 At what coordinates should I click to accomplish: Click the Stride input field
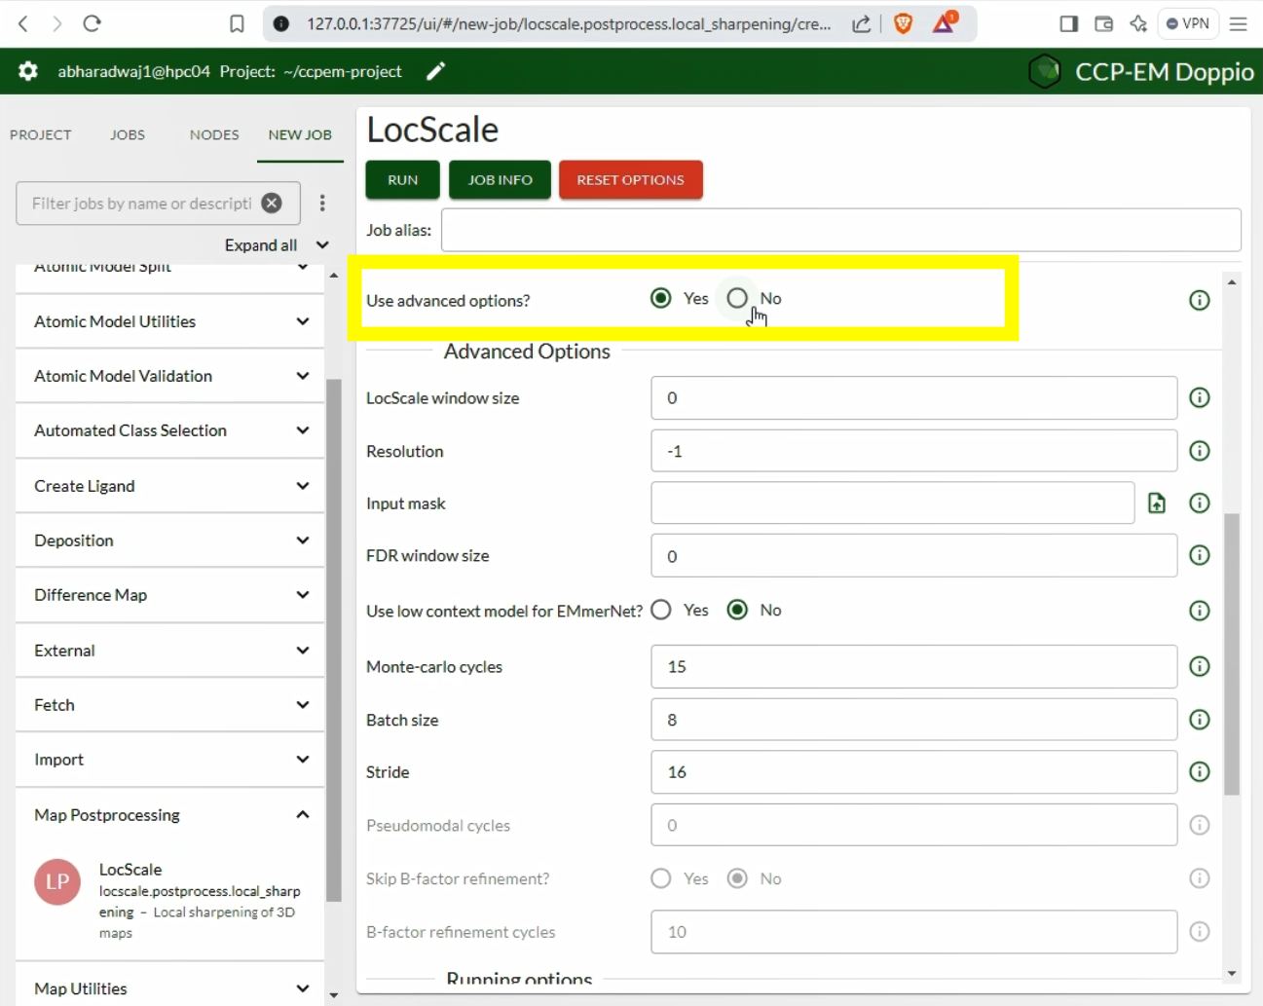point(913,771)
